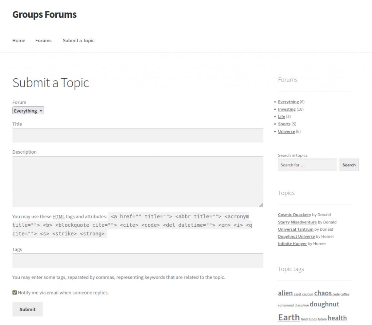Open the Cosmic Quackery topic
The height and width of the screenshot is (325, 372).
tap(294, 215)
